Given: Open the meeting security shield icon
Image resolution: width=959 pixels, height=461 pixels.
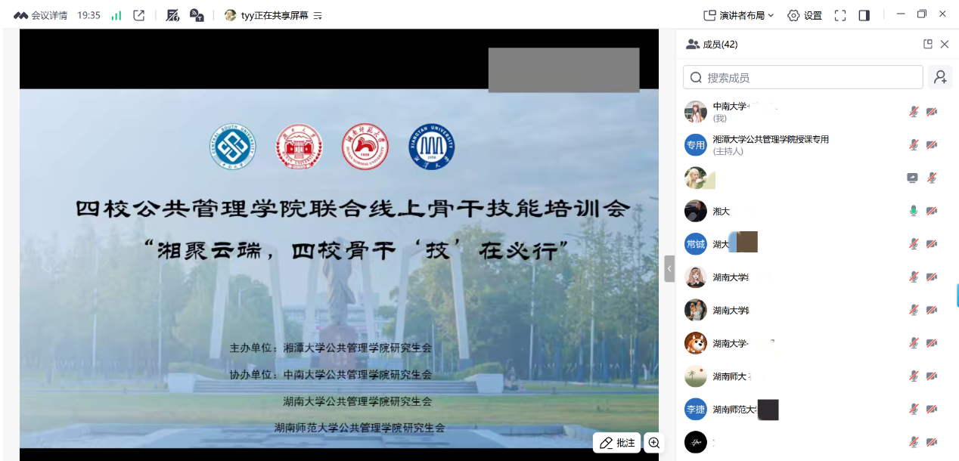Looking at the screenshot, I should coord(172,15).
